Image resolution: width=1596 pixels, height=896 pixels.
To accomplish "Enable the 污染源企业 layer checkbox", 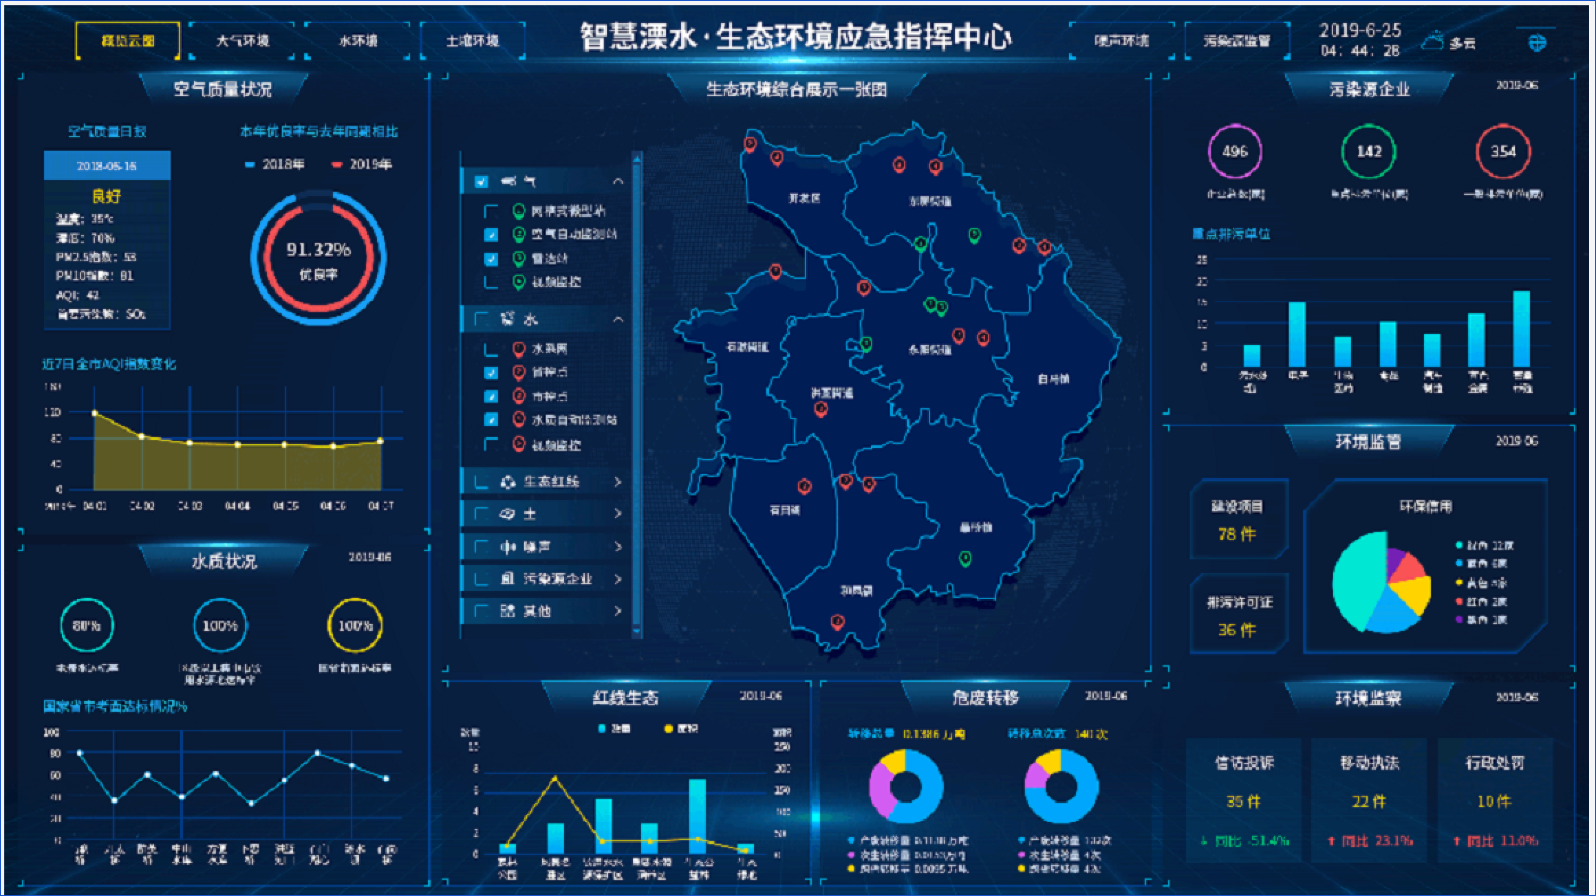I will tap(482, 579).
